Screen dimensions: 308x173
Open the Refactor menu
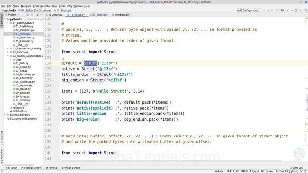click(x=45, y=6)
